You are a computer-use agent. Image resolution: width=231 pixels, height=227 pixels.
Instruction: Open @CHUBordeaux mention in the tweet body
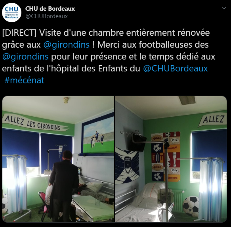click(x=176, y=68)
